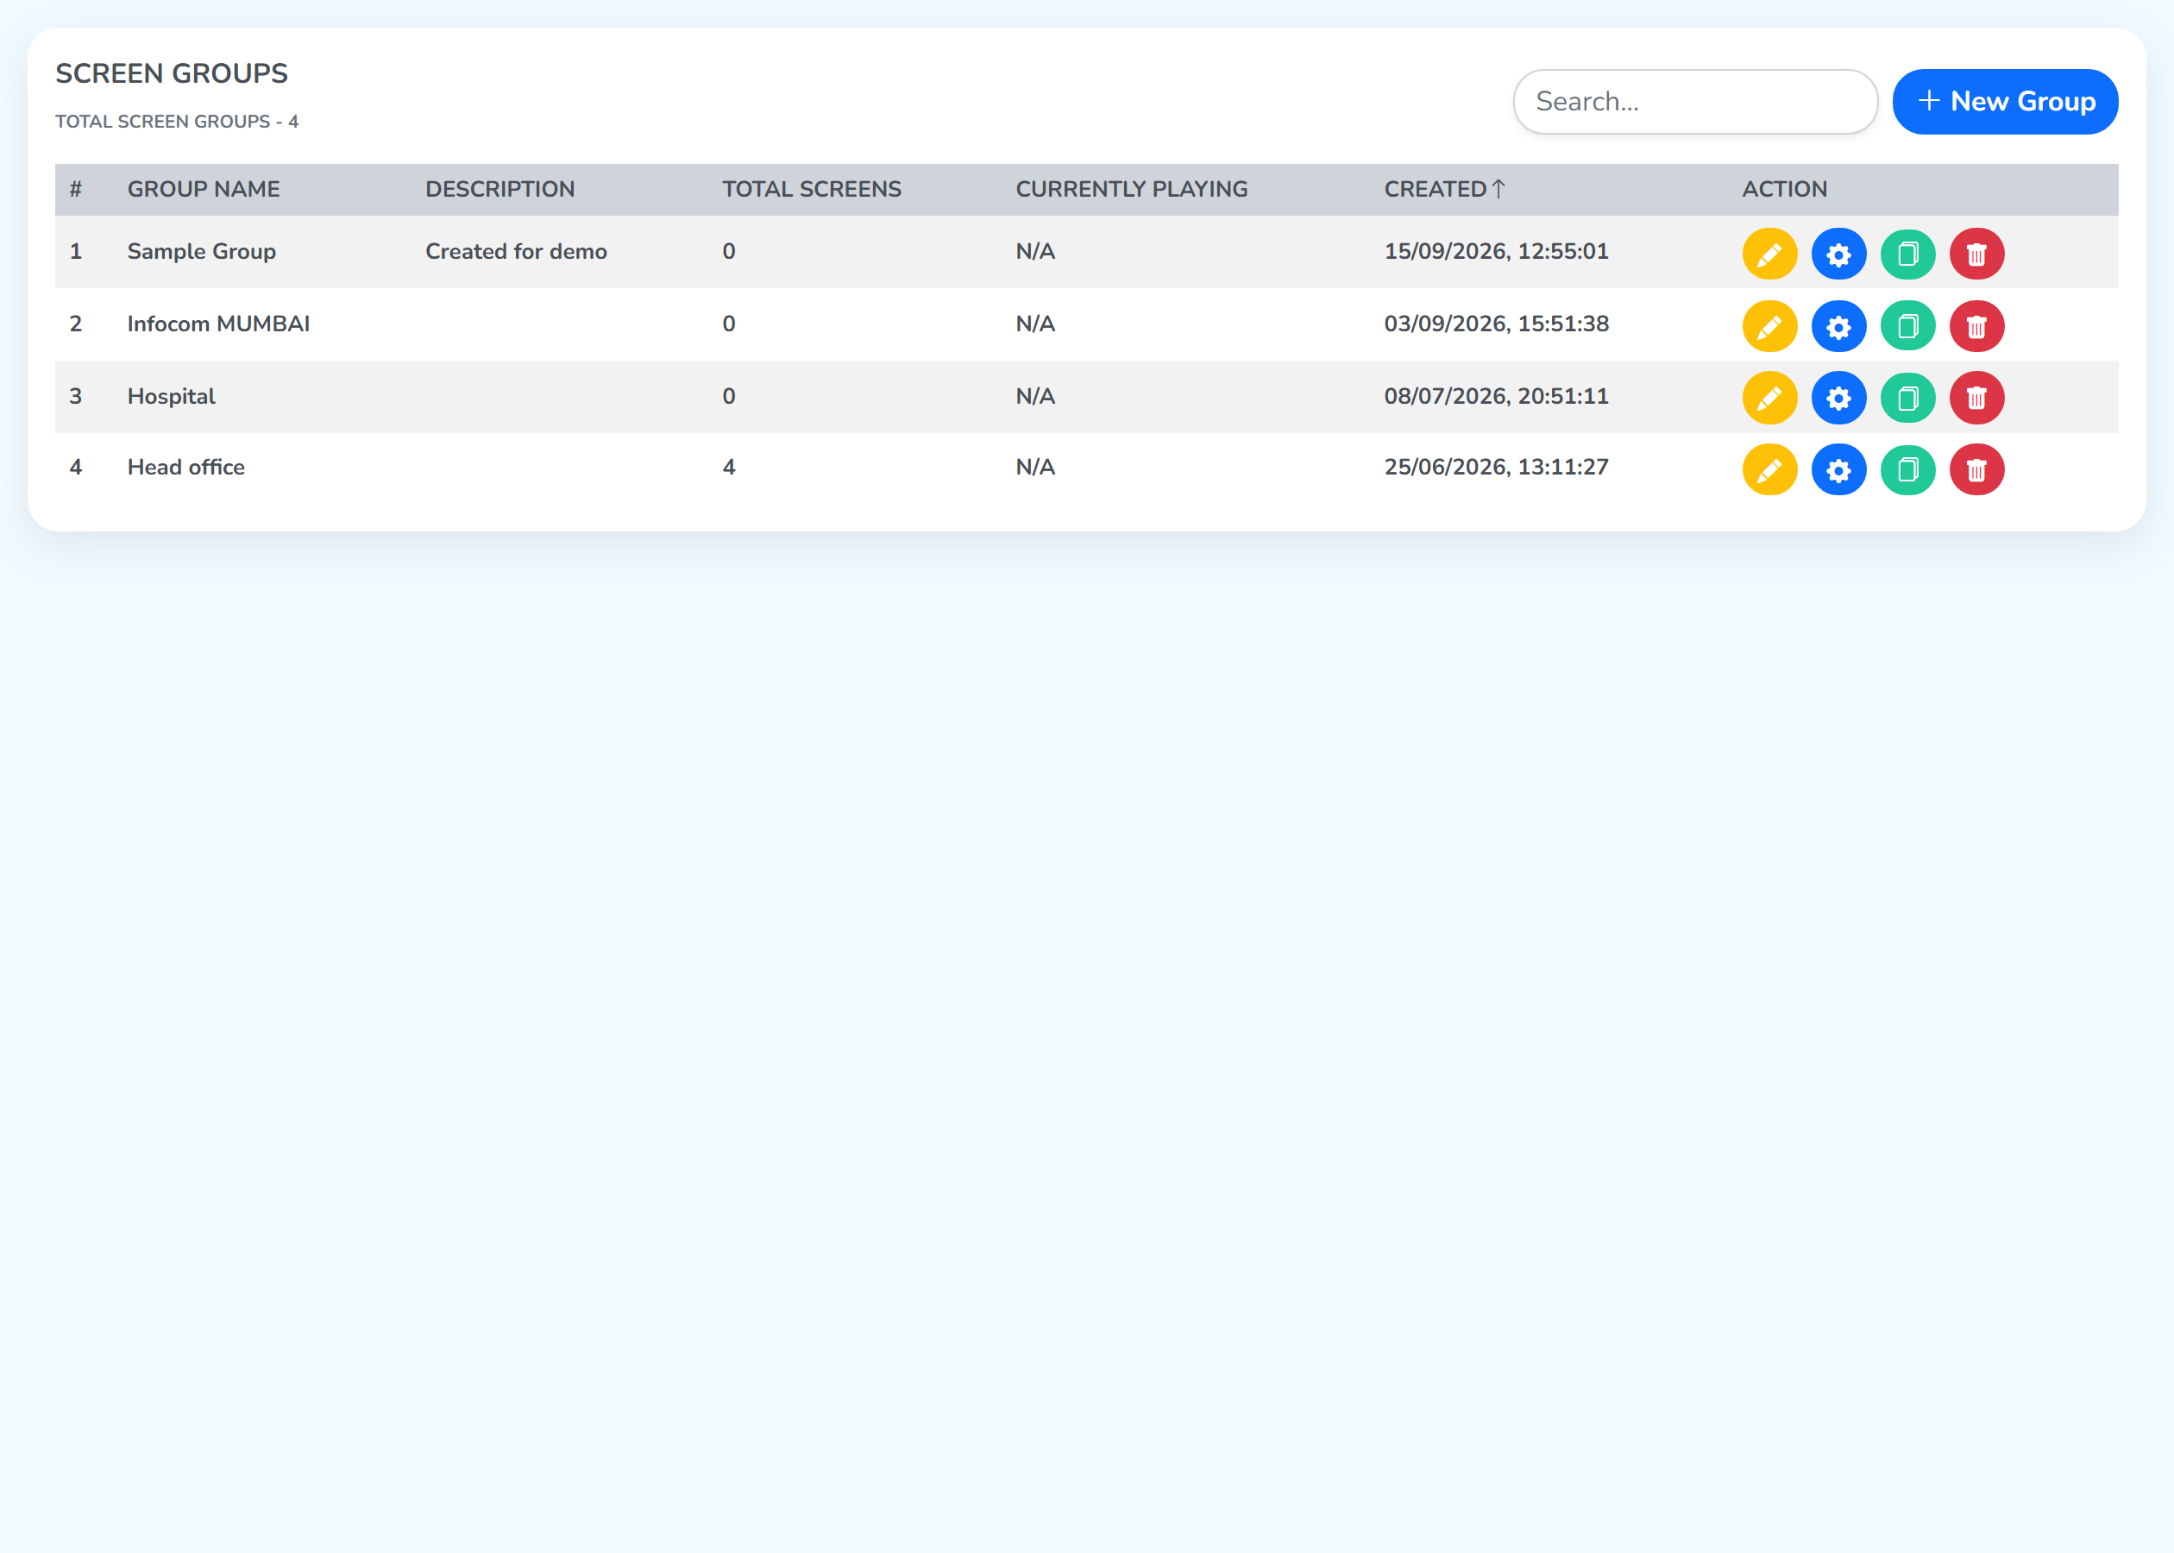Click the CURRENTLY PLAYING column header
The width and height of the screenshot is (2174, 1553).
pyautogui.click(x=1131, y=189)
